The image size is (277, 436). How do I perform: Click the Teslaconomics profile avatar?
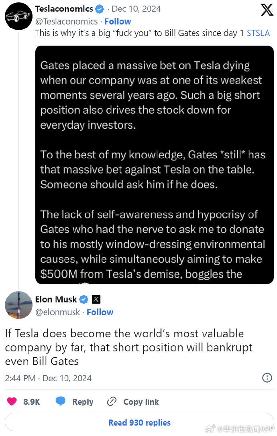coord(18,16)
